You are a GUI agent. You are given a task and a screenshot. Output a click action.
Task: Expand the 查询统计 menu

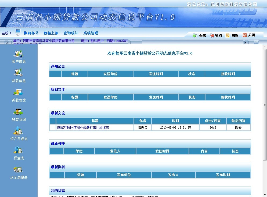click(x=71, y=33)
